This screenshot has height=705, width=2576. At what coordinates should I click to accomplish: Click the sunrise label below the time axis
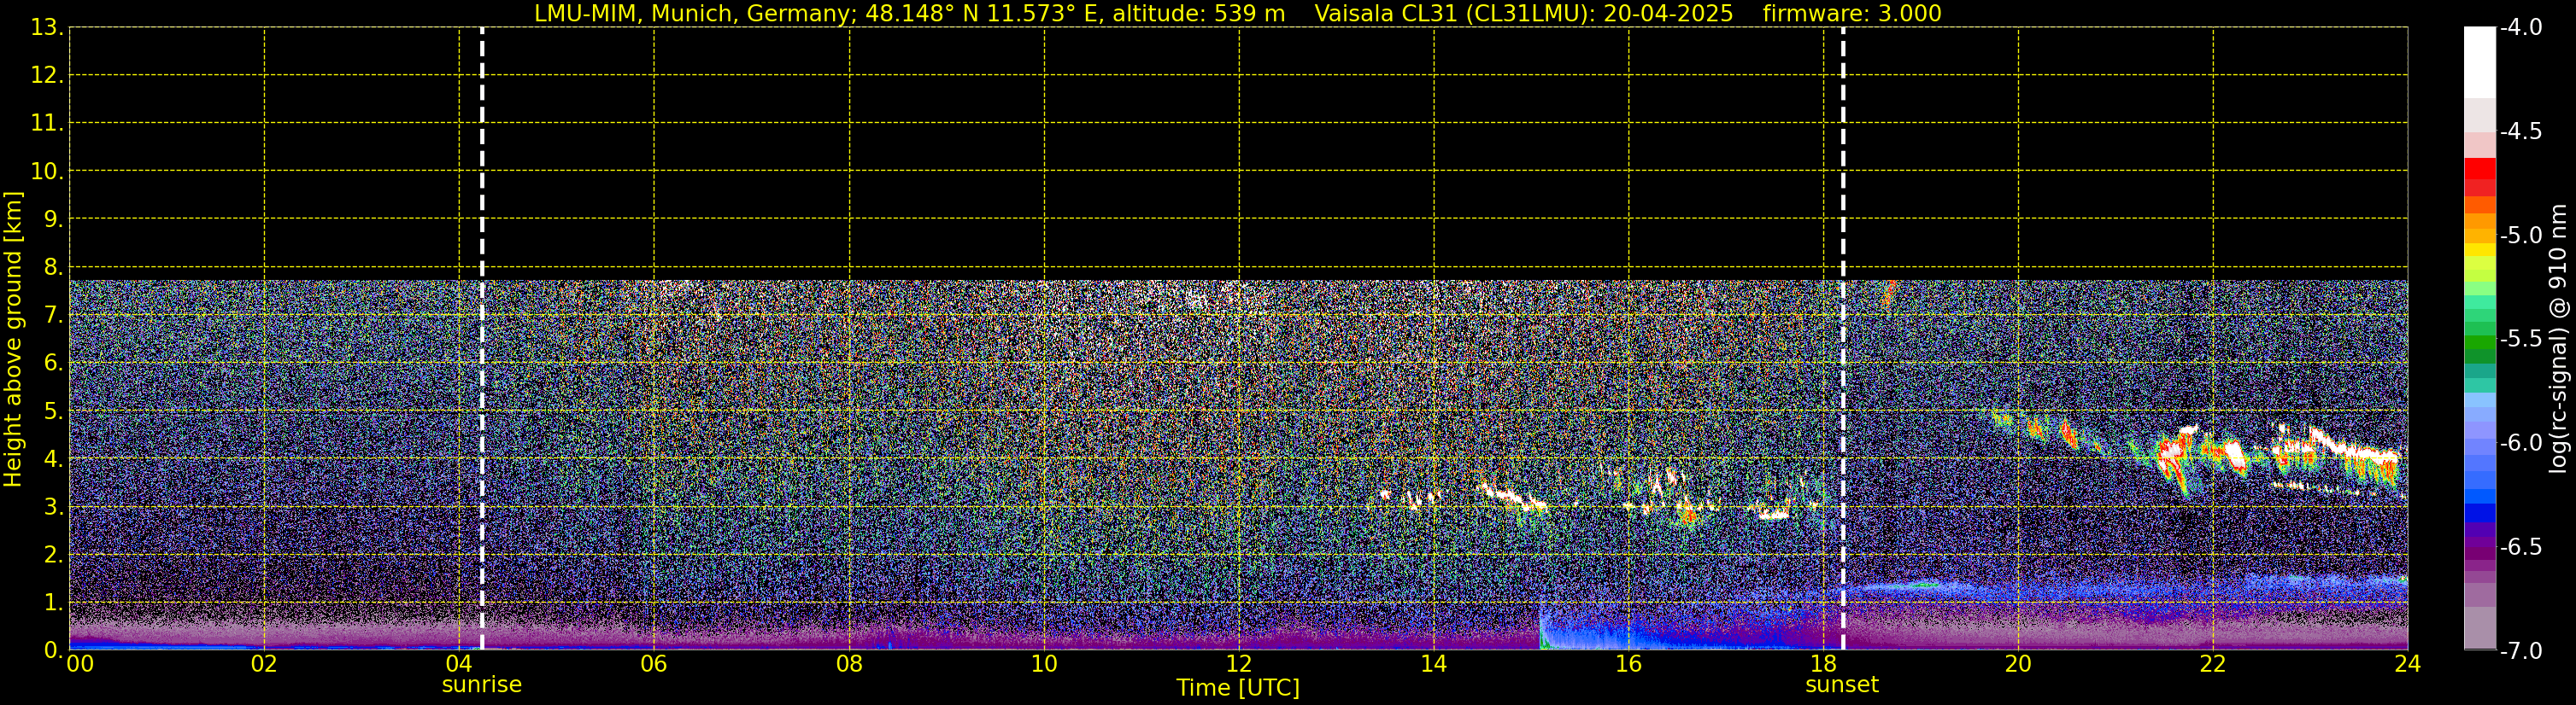[481, 685]
